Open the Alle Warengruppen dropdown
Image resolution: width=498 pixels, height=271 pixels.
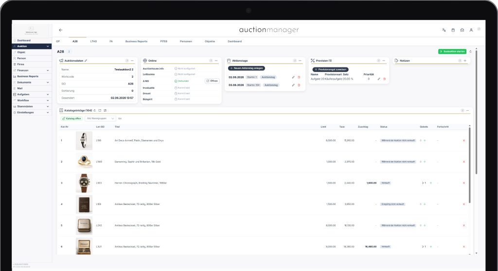click(x=100, y=119)
